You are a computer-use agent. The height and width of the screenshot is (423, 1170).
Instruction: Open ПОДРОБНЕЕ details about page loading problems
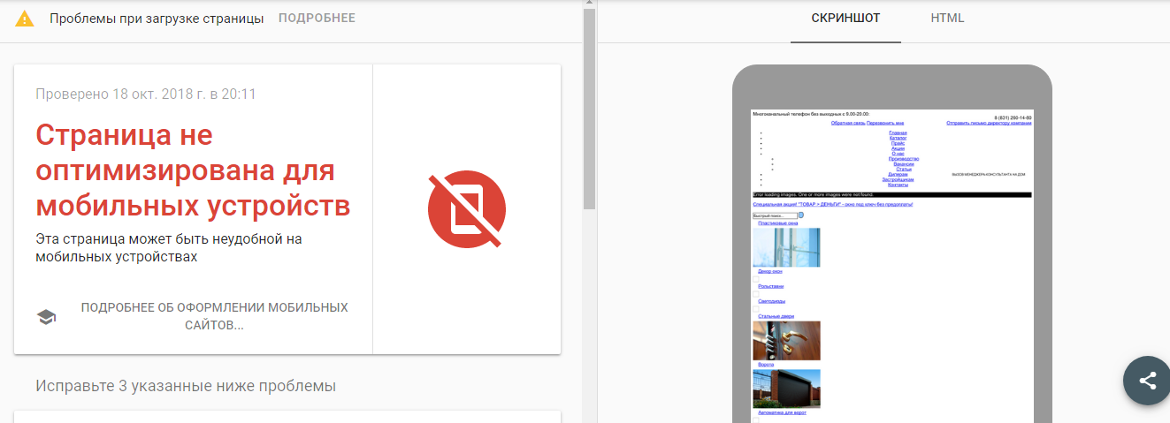point(317,19)
